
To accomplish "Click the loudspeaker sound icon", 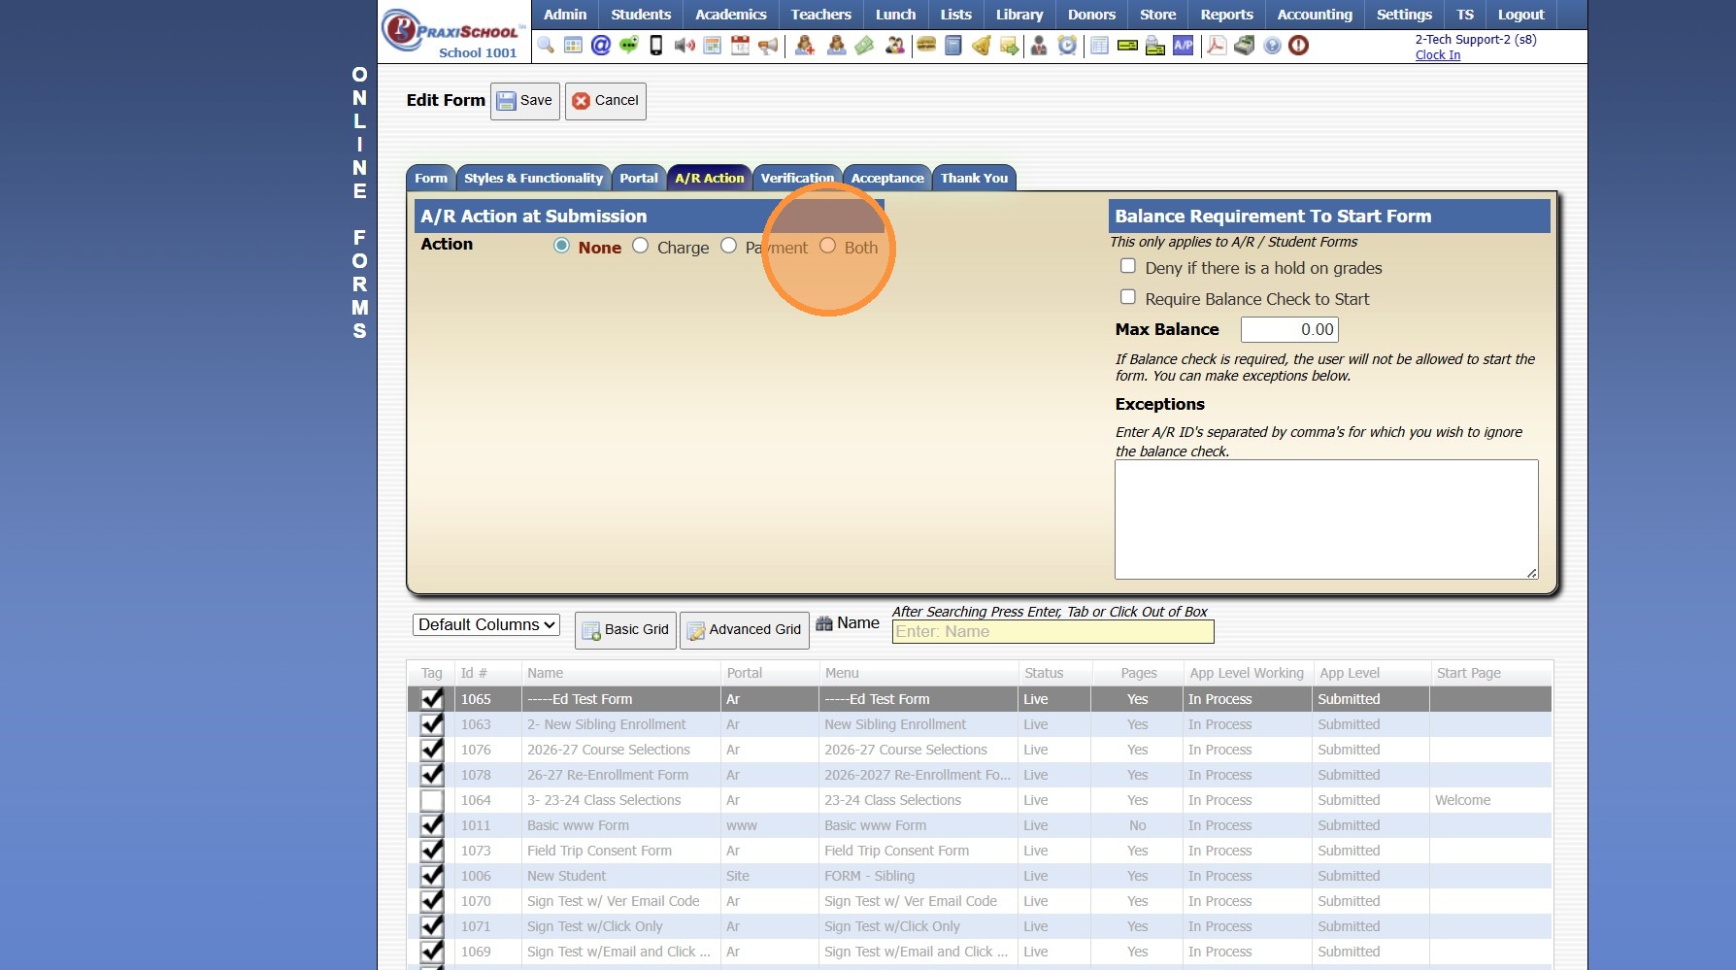I will 684,46.
